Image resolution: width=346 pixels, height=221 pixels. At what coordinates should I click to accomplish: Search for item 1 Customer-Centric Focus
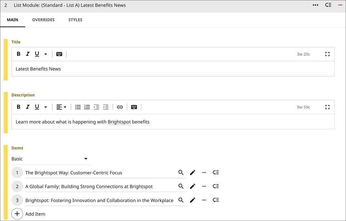click(x=181, y=173)
